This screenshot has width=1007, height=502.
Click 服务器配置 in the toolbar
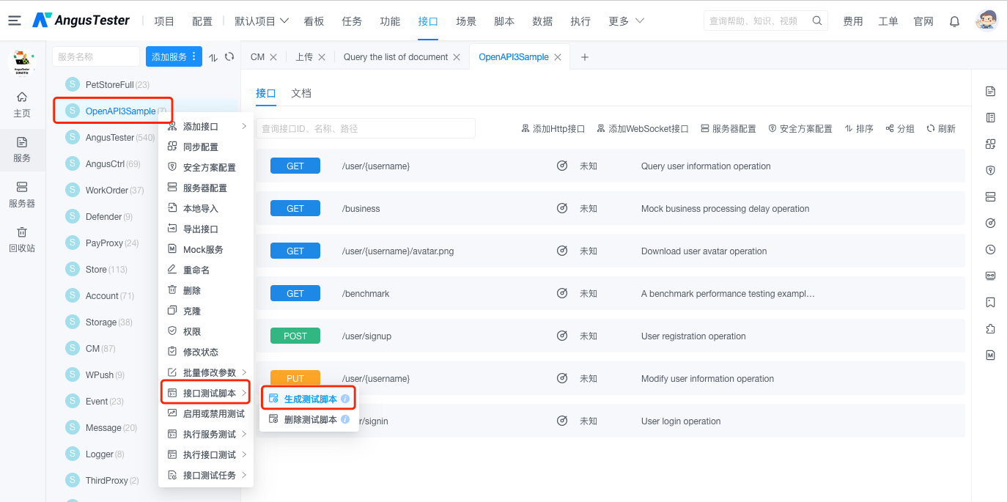coord(728,129)
